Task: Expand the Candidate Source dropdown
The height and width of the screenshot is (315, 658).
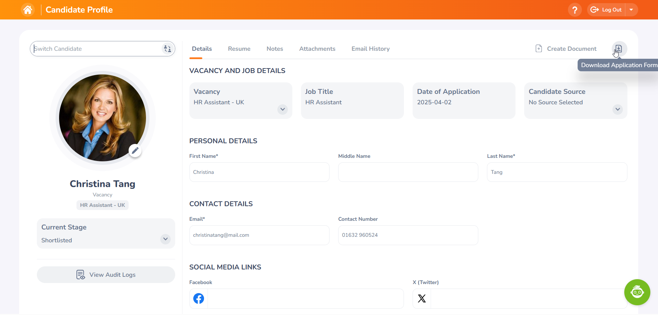Action: (x=617, y=109)
